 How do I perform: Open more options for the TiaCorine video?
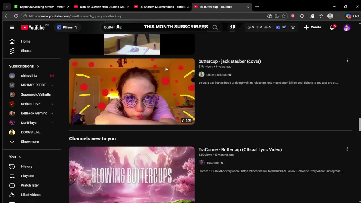[x=347, y=149]
